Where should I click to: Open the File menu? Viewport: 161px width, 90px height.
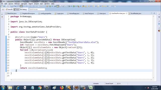coord(2,4)
